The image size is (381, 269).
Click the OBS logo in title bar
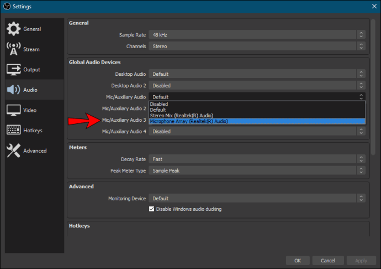(x=7, y=6)
